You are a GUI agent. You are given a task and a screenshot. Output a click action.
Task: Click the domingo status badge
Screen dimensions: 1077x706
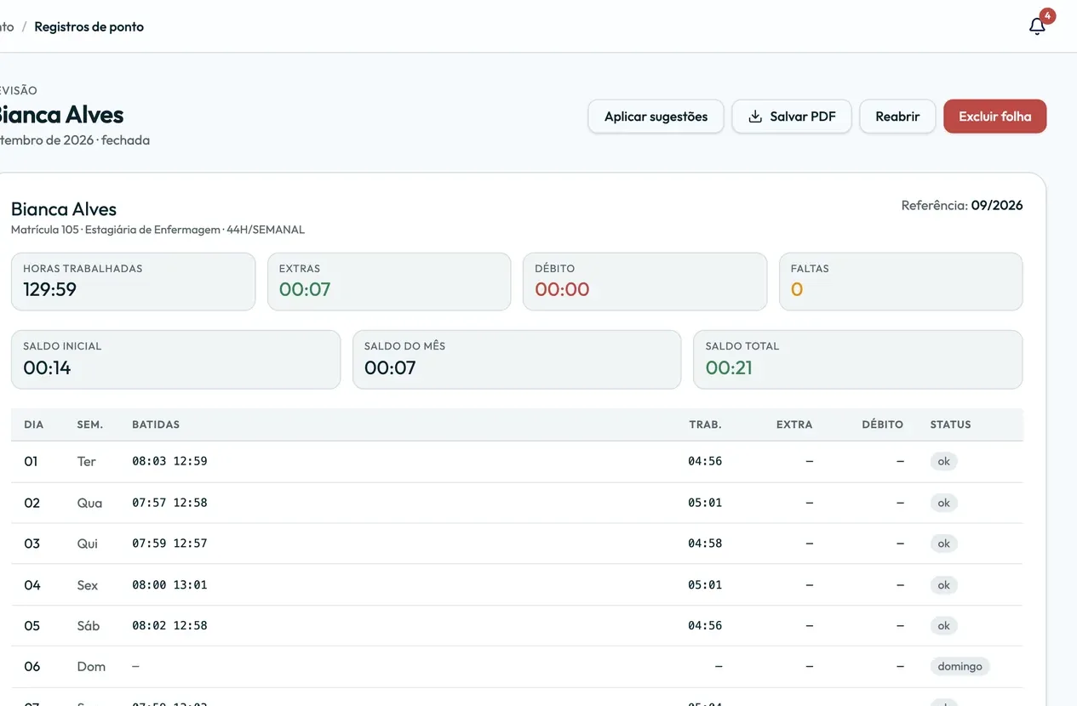[960, 667]
